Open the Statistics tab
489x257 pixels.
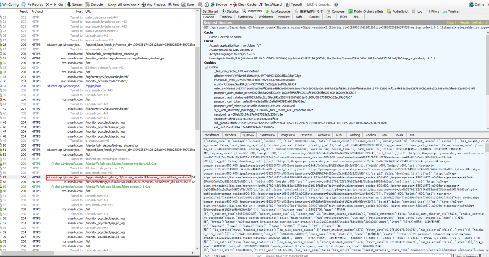[230, 11]
